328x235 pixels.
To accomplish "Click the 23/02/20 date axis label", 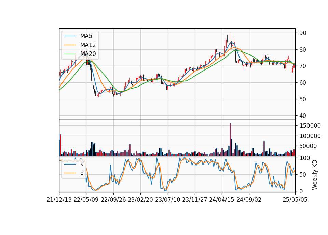I will [140, 200].
